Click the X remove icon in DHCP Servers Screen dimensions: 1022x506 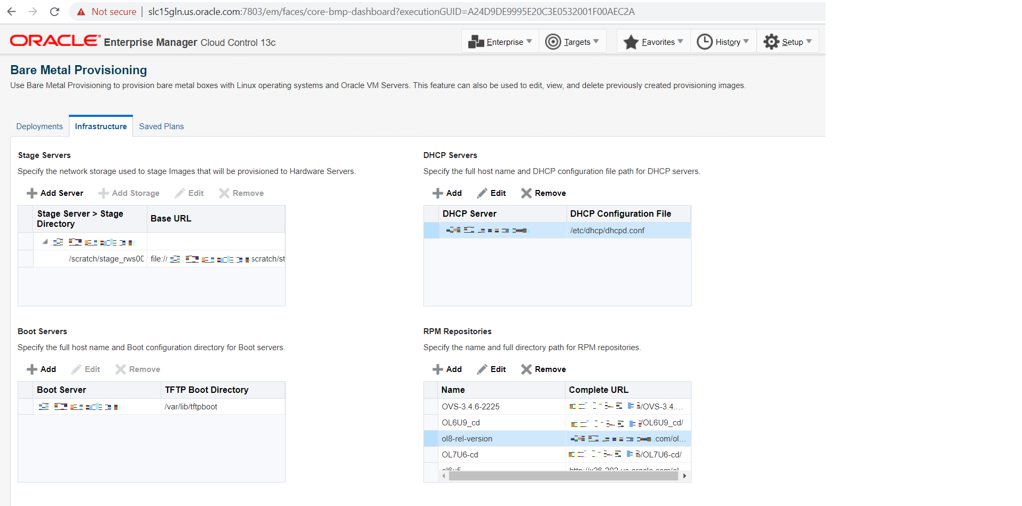pos(526,193)
